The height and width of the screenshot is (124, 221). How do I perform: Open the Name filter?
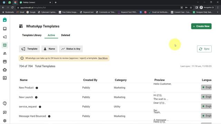point(49,49)
